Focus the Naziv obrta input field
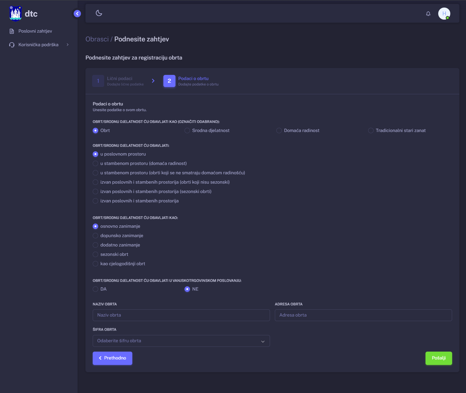This screenshot has width=466, height=393. tap(181, 315)
